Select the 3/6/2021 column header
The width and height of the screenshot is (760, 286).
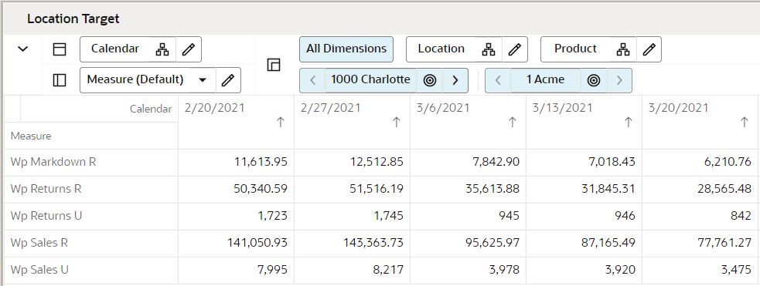tap(469, 123)
